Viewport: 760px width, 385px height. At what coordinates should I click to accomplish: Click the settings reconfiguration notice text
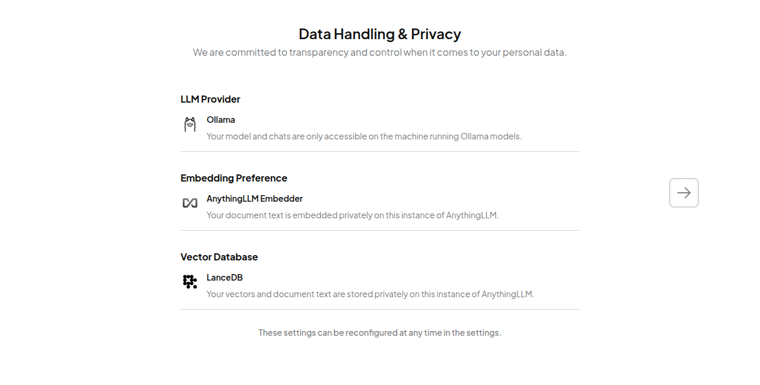[379, 332]
